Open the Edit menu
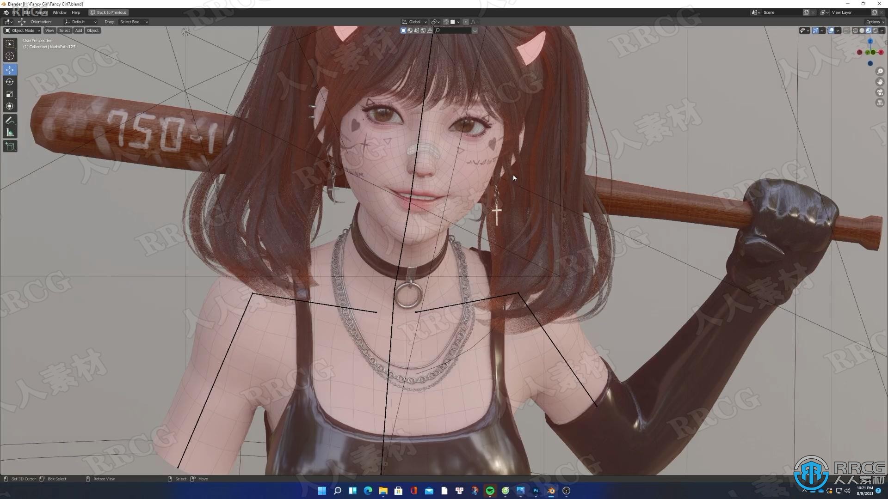 (x=27, y=12)
